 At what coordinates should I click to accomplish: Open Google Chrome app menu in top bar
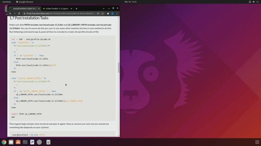(x=24, y=2)
